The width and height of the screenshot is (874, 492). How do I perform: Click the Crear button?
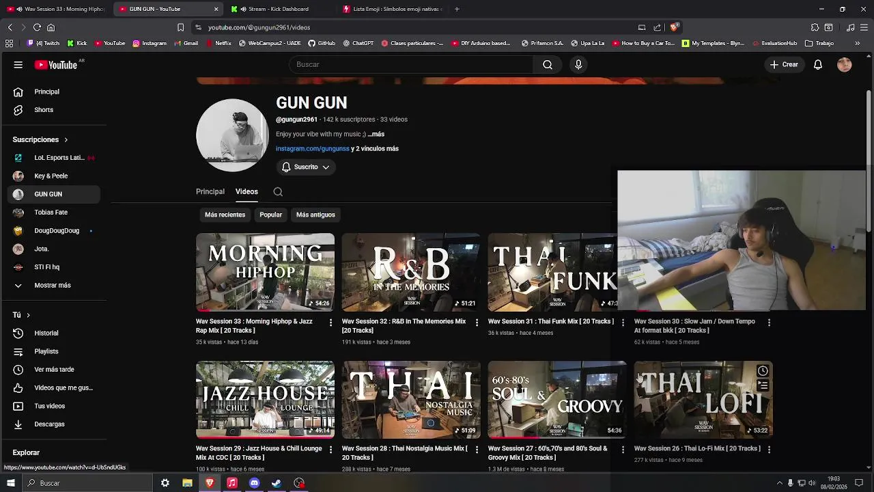click(784, 64)
